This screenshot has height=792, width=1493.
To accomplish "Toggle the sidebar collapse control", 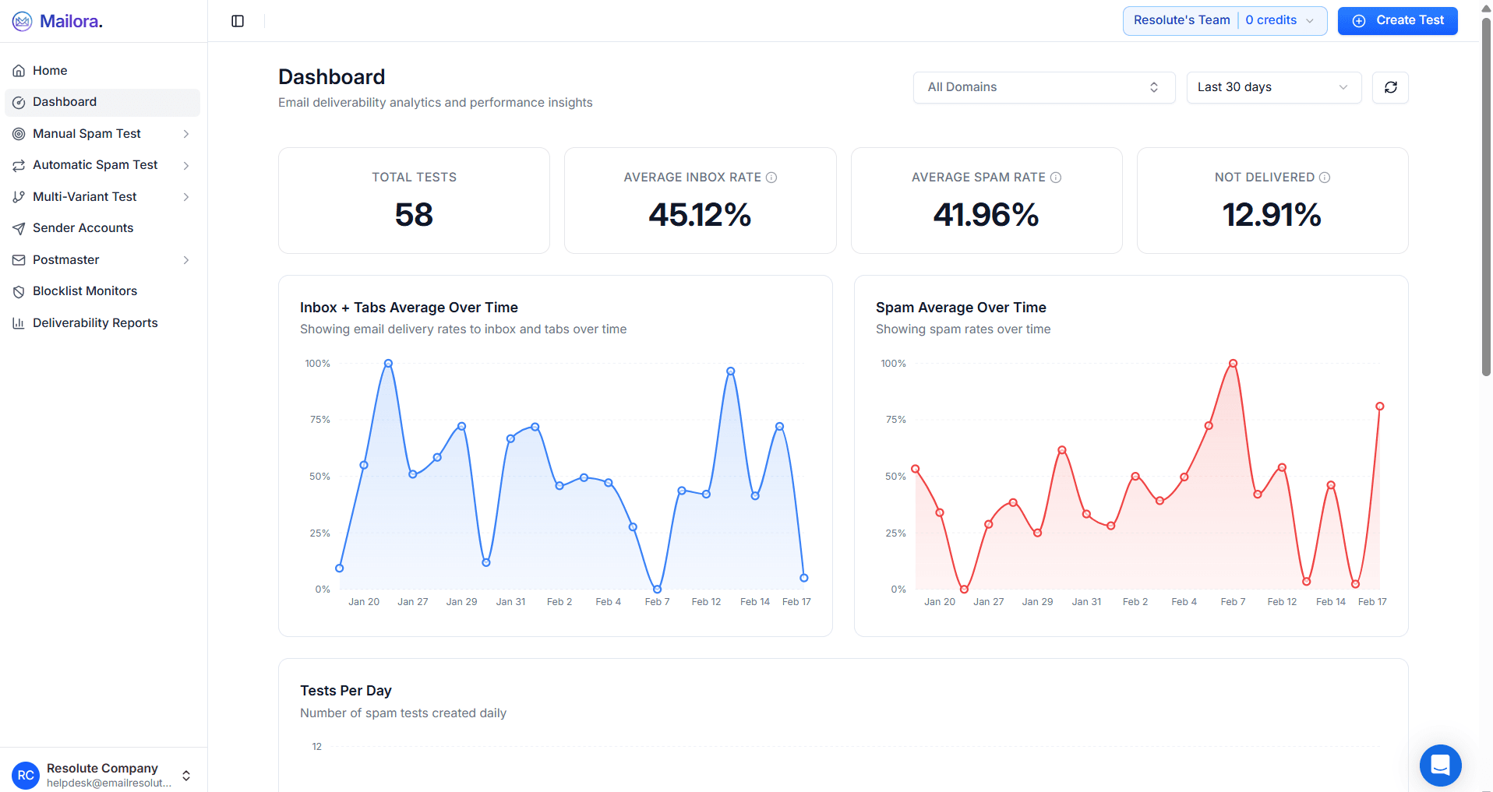I will pyautogui.click(x=237, y=20).
